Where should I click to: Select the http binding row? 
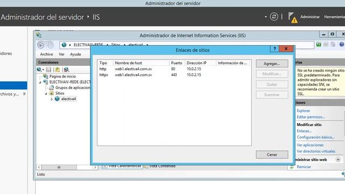point(174,69)
